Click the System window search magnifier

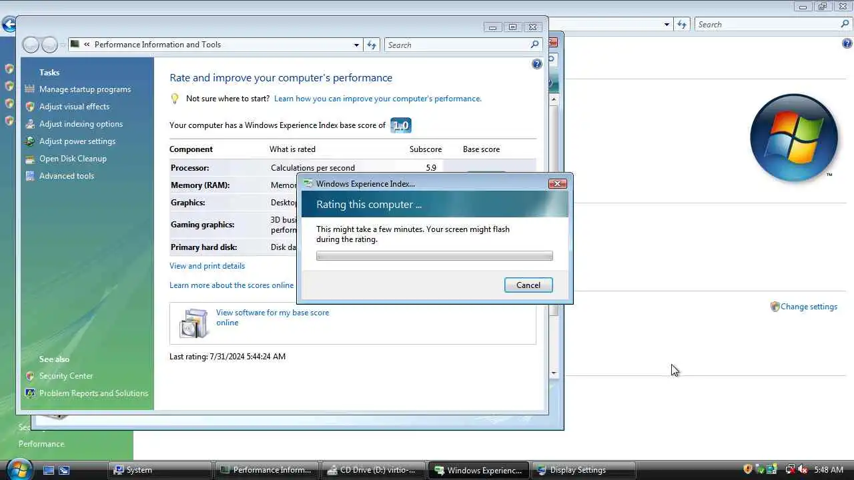point(845,24)
